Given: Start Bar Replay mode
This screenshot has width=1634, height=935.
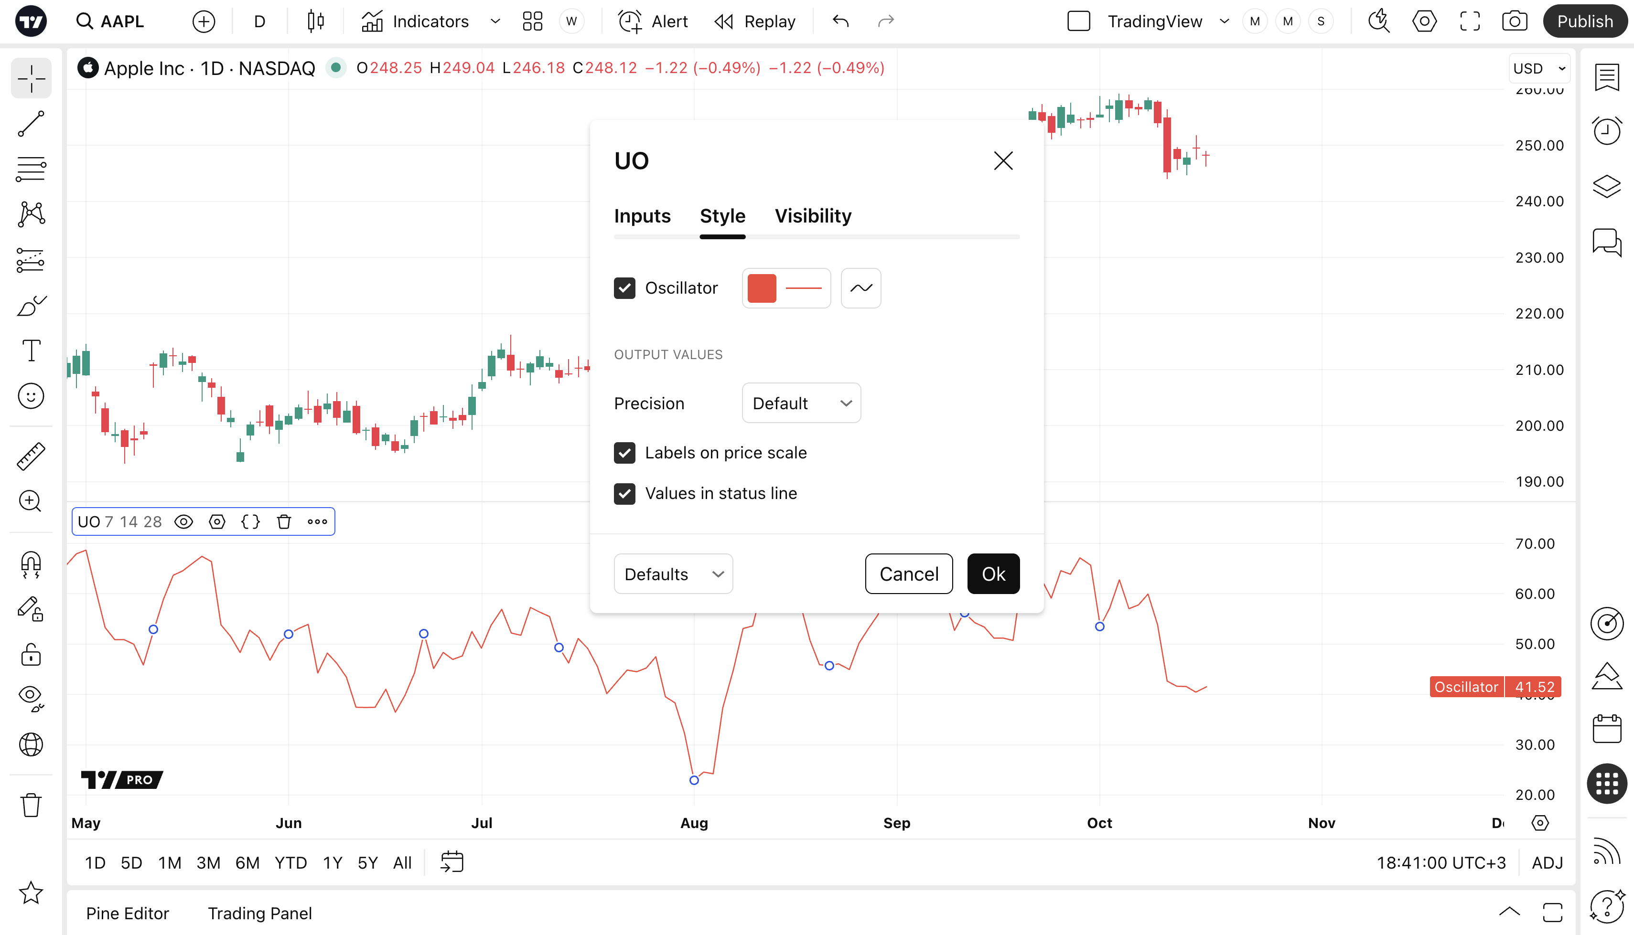Looking at the screenshot, I should [755, 21].
